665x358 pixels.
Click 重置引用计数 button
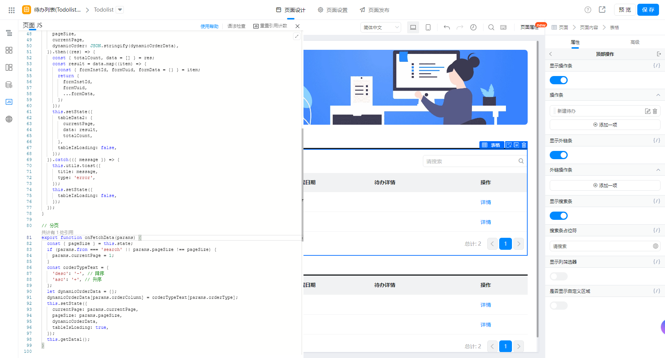(270, 26)
